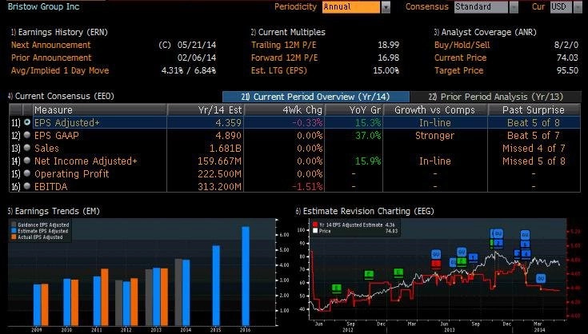
Task: Switch to Current Period Overview (Yr/14) tab
Action: point(316,97)
